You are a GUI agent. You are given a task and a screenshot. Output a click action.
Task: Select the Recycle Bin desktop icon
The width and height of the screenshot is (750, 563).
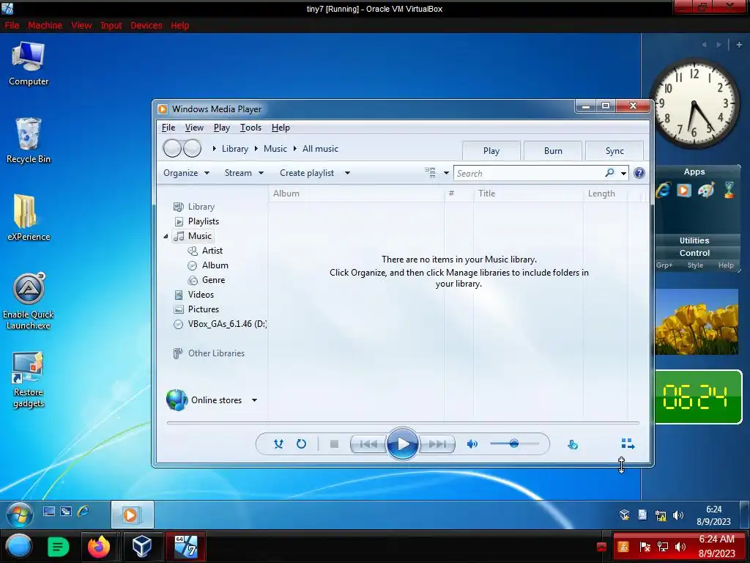point(29,141)
